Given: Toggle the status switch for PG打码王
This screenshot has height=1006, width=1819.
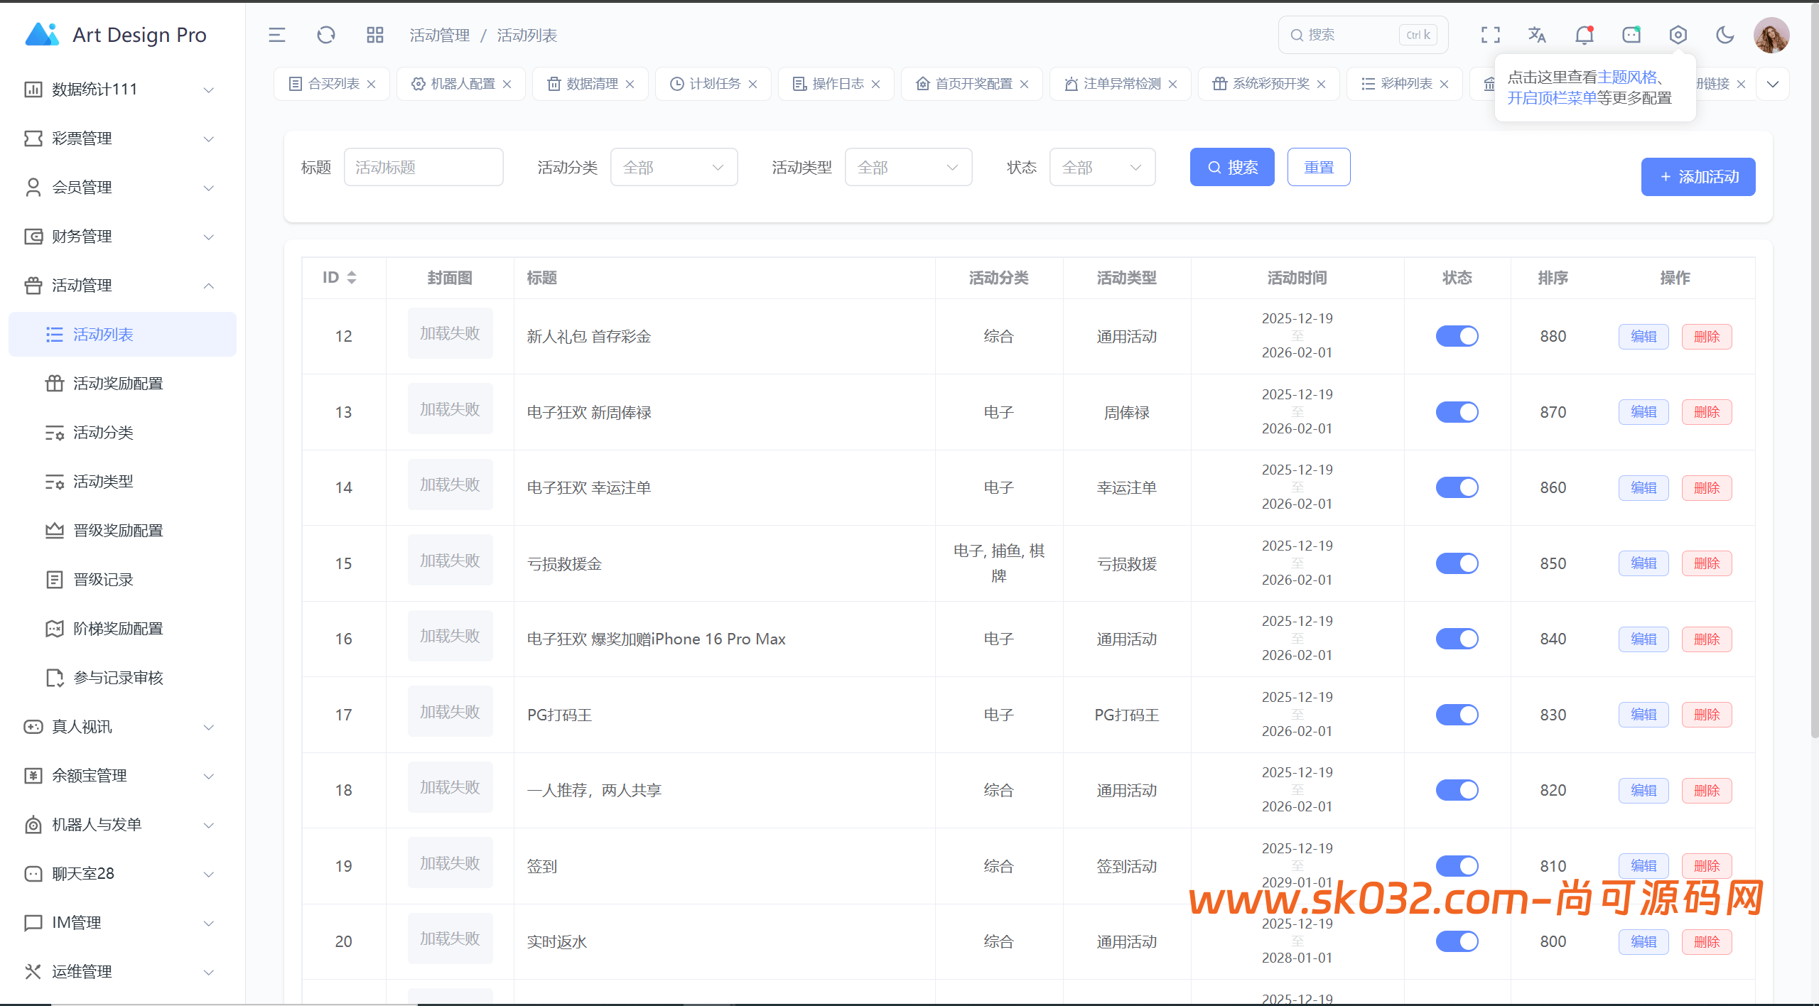Looking at the screenshot, I should click(x=1457, y=714).
